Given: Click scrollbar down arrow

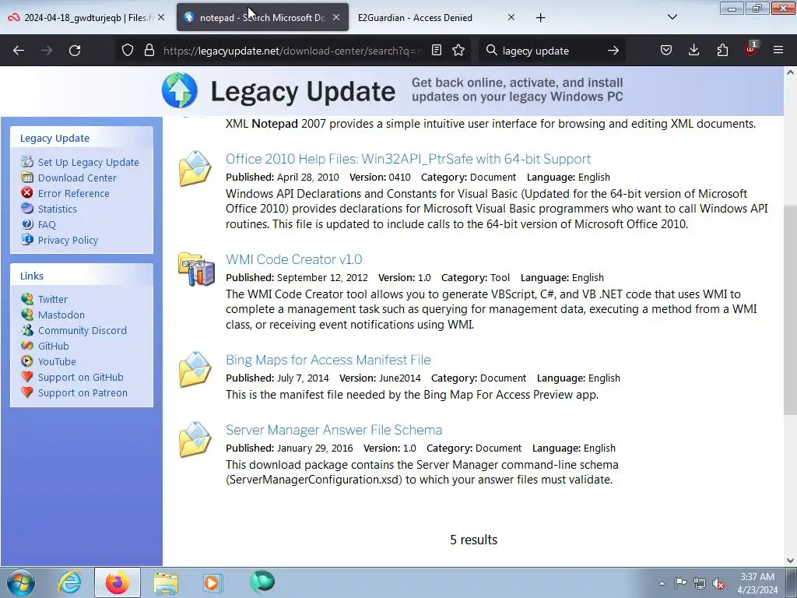Looking at the screenshot, I should tap(790, 561).
